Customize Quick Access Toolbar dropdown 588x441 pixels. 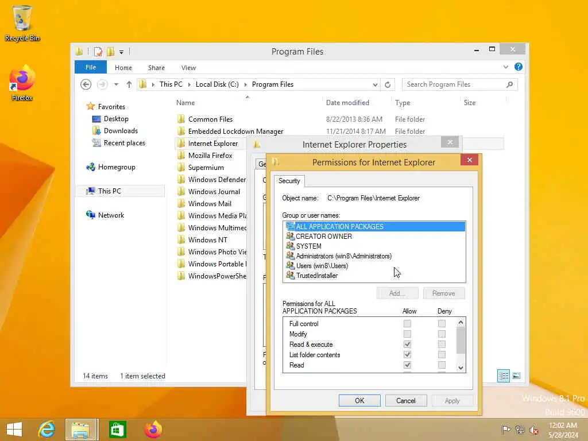tap(122, 52)
